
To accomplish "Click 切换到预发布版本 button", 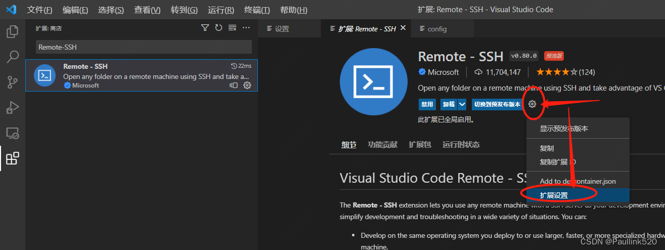I will click(x=497, y=104).
